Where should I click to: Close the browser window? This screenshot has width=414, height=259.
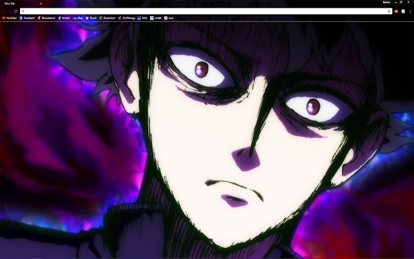click(408, 2)
